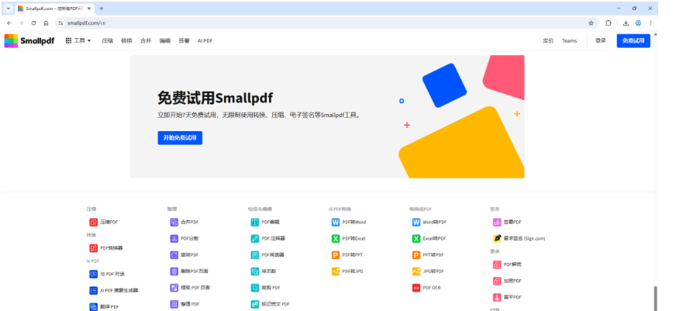
Task: Click the JPG转PDF icon
Action: pyautogui.click(x=416, y=271)
